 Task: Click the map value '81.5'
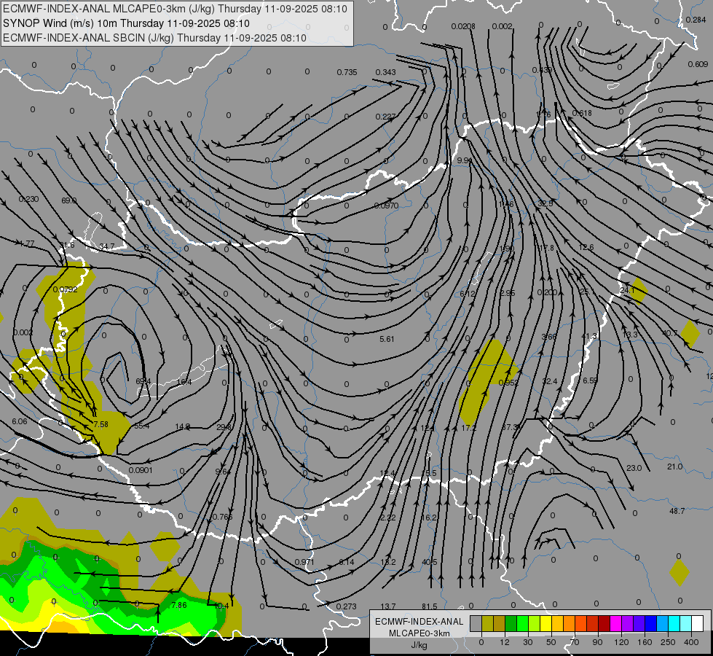point(430,606)
